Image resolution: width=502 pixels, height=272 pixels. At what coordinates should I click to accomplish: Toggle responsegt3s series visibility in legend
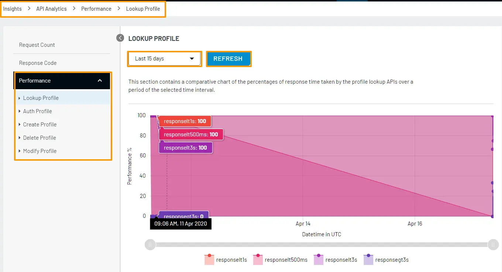[x=392, y=259]
